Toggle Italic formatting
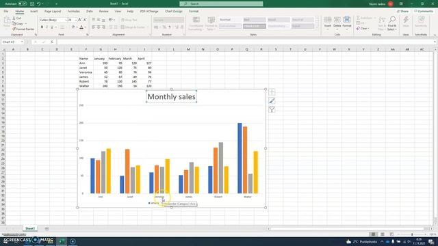The image size is (438, 246). click(47, 27)
